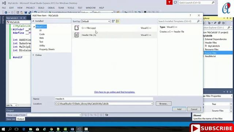This screenshot has height=132, width=234.
Task: Open Solution Explorer window options dropdown
Action: coord(224,18)
